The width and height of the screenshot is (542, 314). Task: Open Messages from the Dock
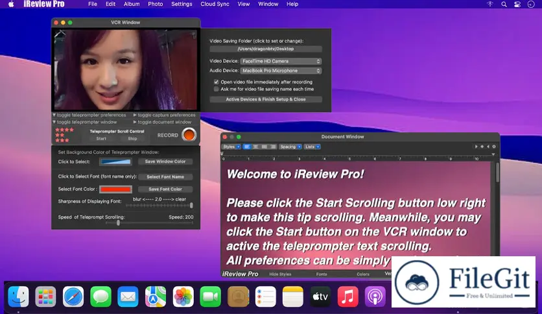point(100,296)
